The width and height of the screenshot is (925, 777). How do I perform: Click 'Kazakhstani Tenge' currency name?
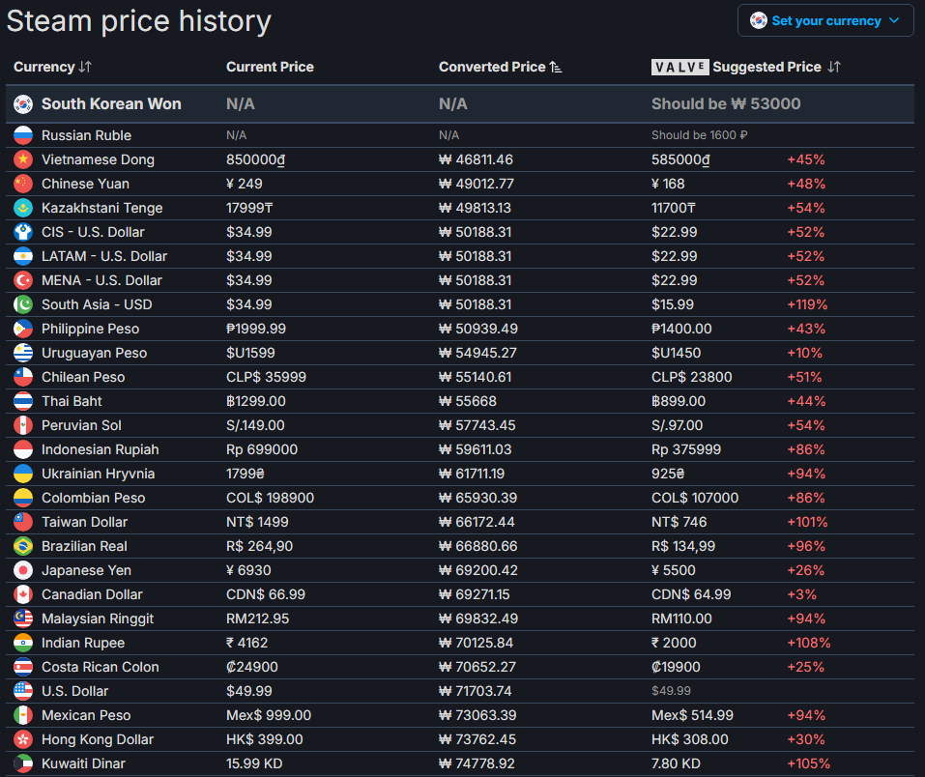(102, 208)
